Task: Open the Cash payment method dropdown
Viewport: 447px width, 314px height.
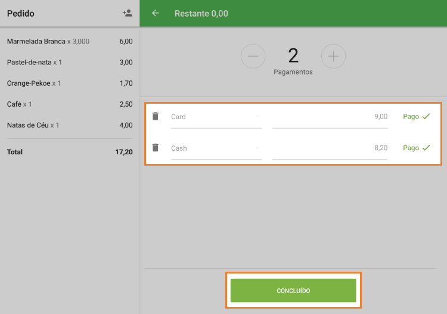Action: point(216,148)
